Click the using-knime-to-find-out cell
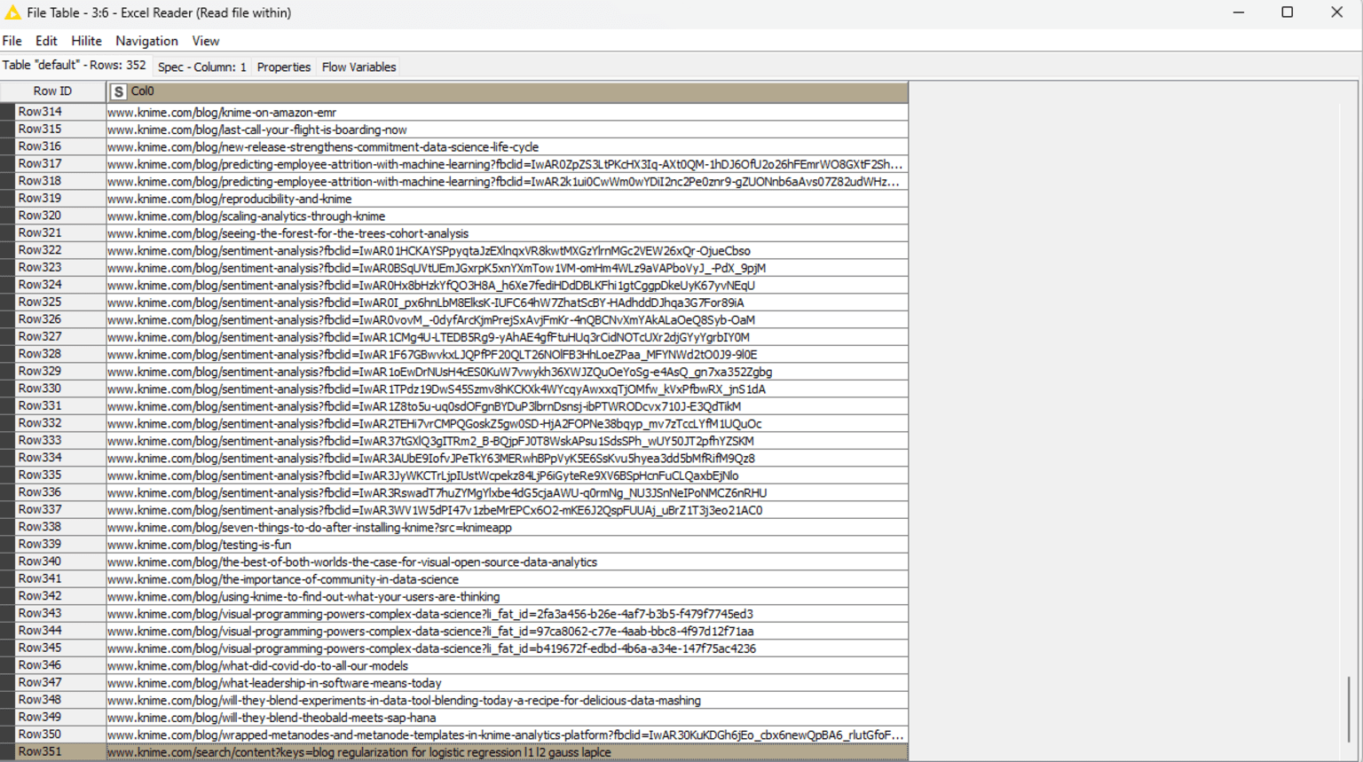This screenshot has width=1363, height=762. tap(508, 597)
